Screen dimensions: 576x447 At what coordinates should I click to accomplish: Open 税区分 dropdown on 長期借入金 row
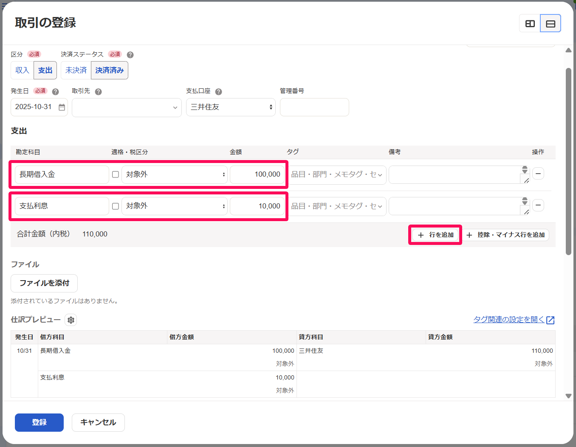point(175,174)
